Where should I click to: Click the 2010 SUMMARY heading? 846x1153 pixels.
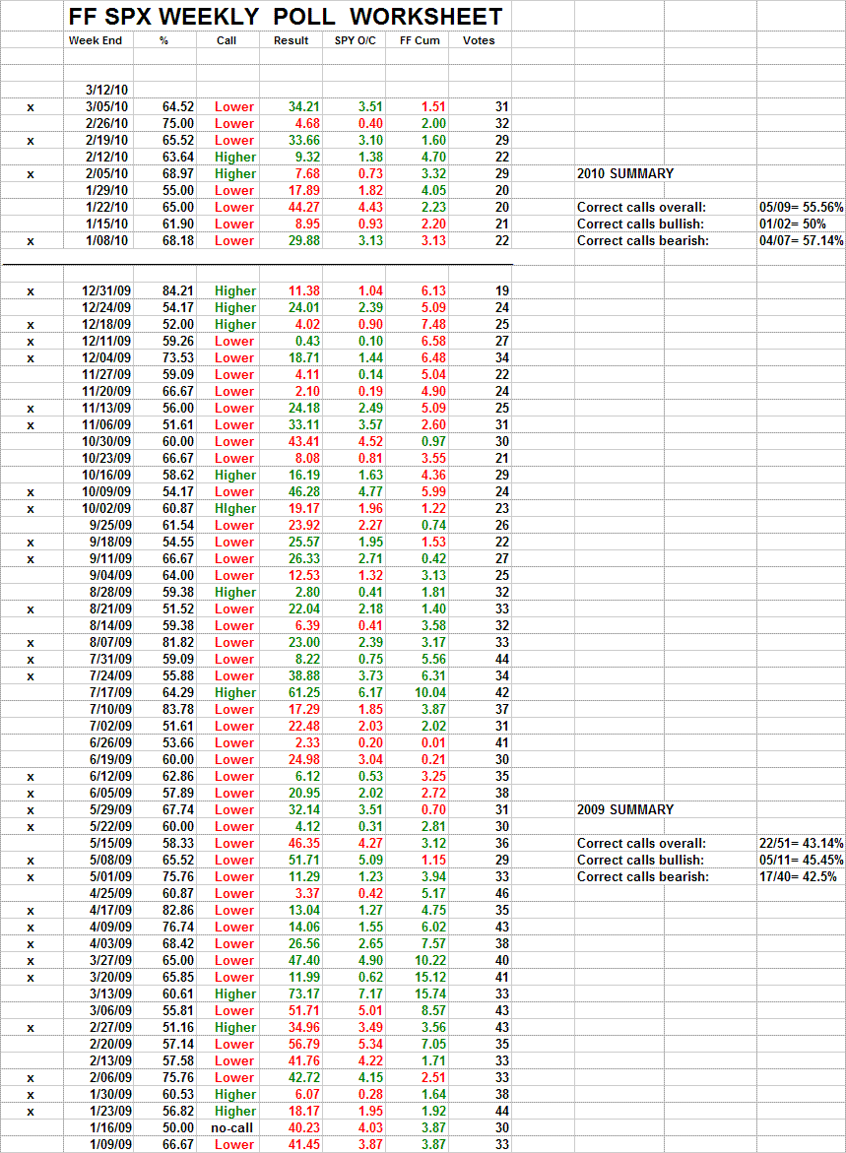(x=625, y=173)
